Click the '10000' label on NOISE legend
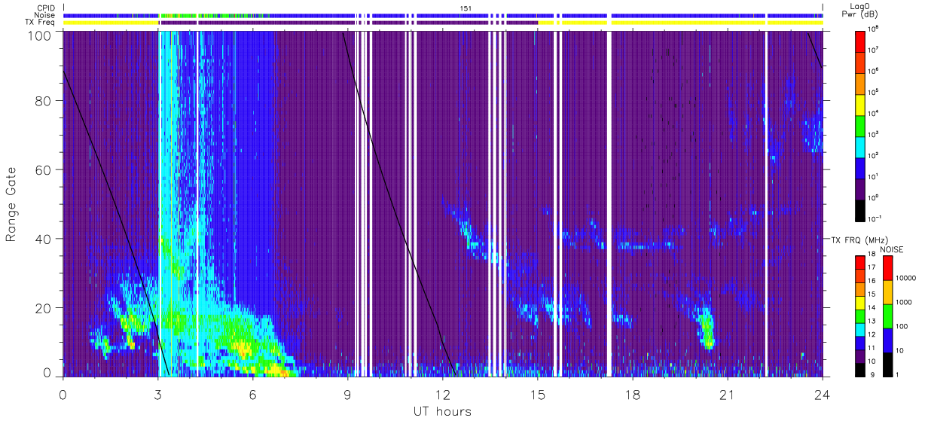Viewport: 925px width, 427px height. pos(905,278)
